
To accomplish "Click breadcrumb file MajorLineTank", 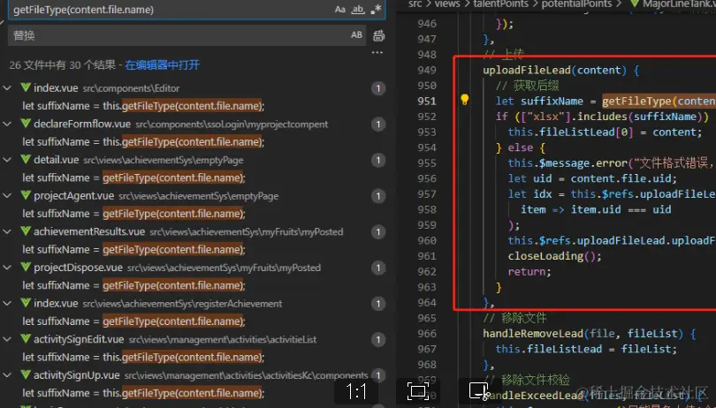I will (679, 4).
